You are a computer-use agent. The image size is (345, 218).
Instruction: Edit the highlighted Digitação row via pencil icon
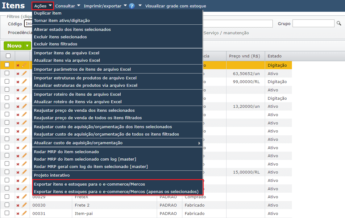24,65
